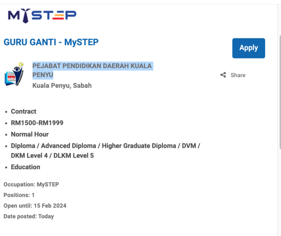Click the DKM Level 4 / DLKM Level 5 text
The image size is (281, 236).
[x=52, y=156]
